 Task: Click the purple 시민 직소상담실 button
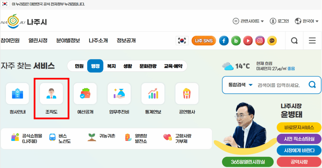tap(299, 139)
